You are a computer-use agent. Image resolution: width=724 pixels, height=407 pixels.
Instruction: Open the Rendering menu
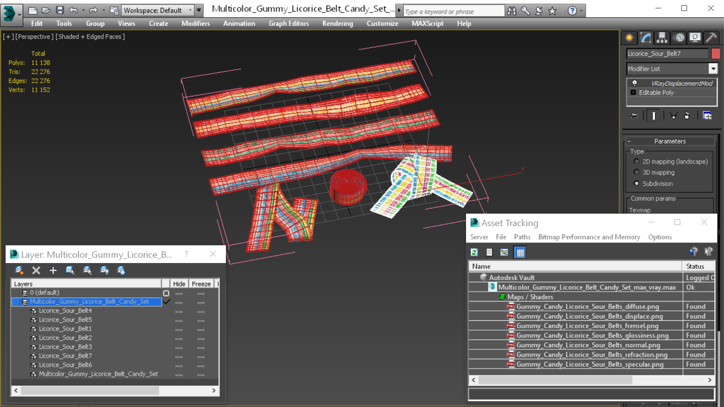coord(337,23)
